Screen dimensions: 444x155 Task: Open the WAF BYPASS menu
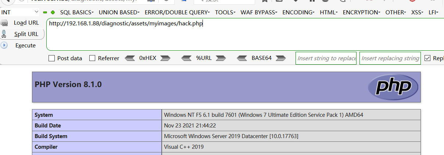(259, 12)
